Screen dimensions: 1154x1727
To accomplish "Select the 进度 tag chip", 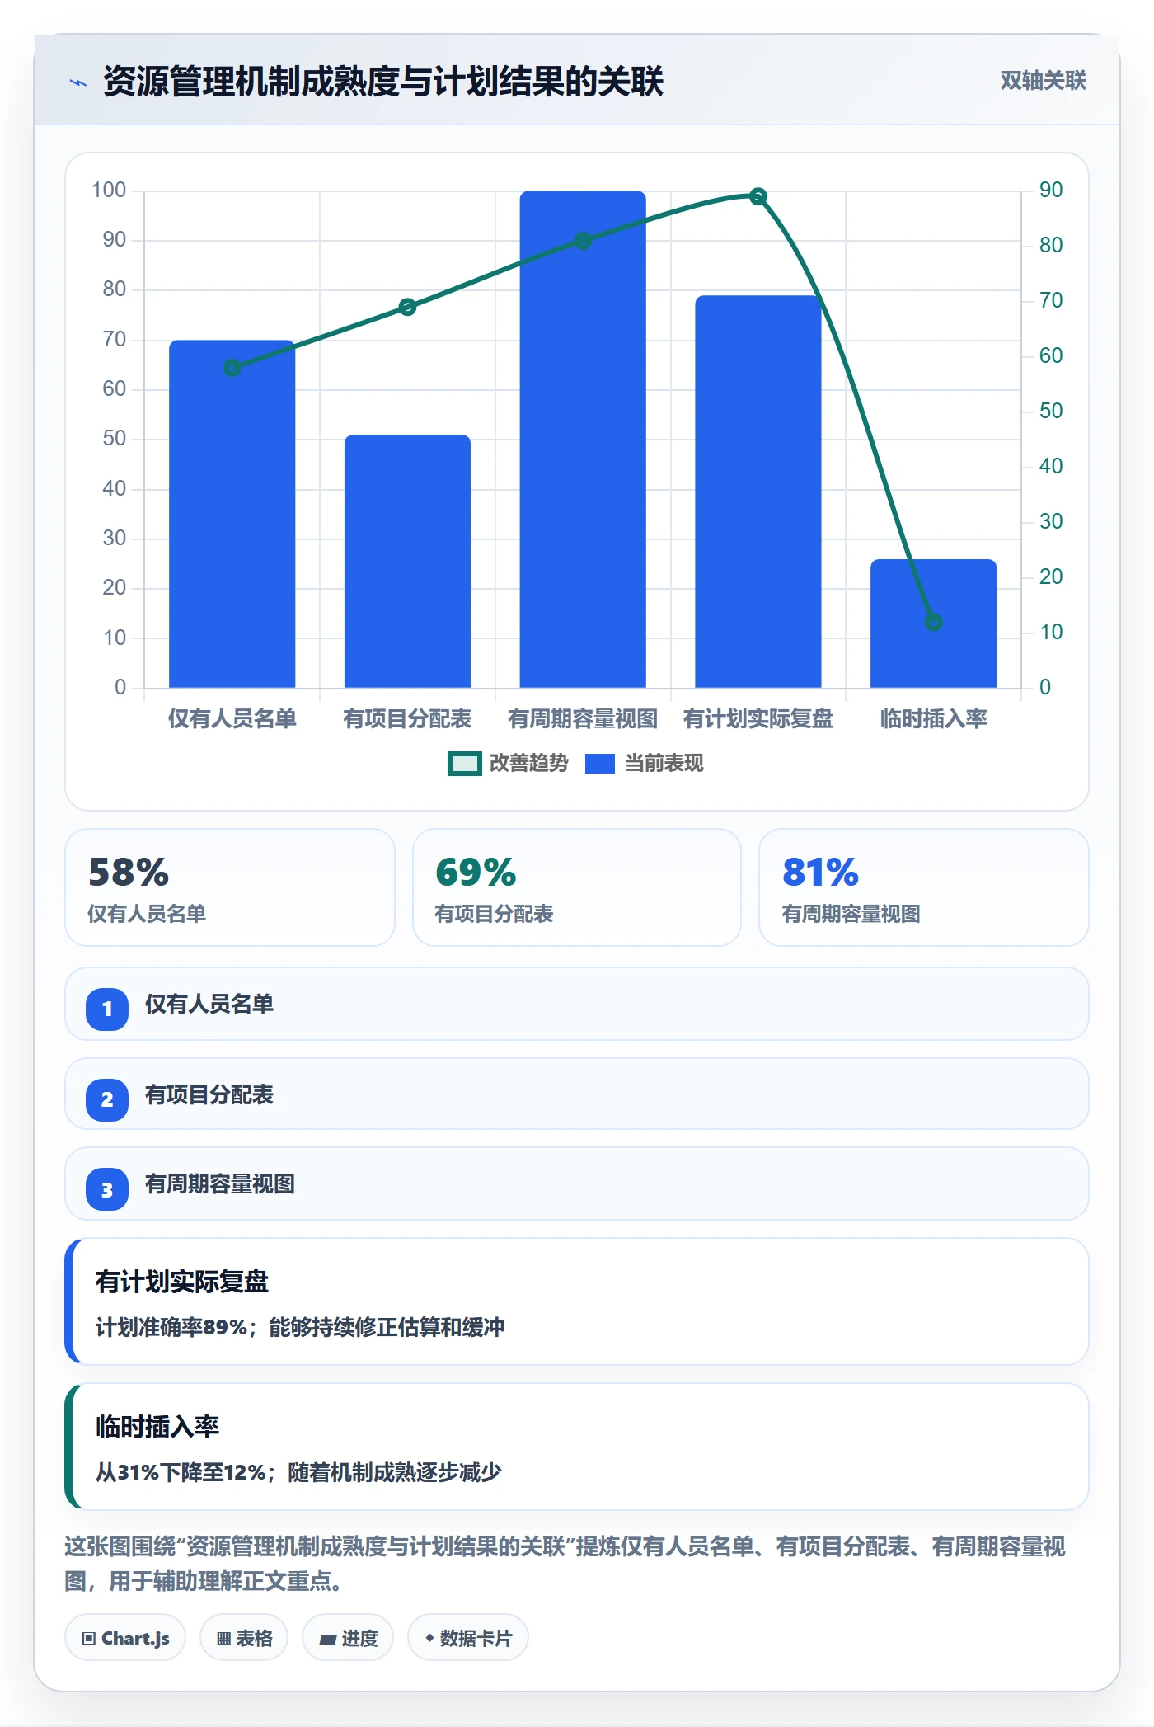I will tap(348, 1638).
